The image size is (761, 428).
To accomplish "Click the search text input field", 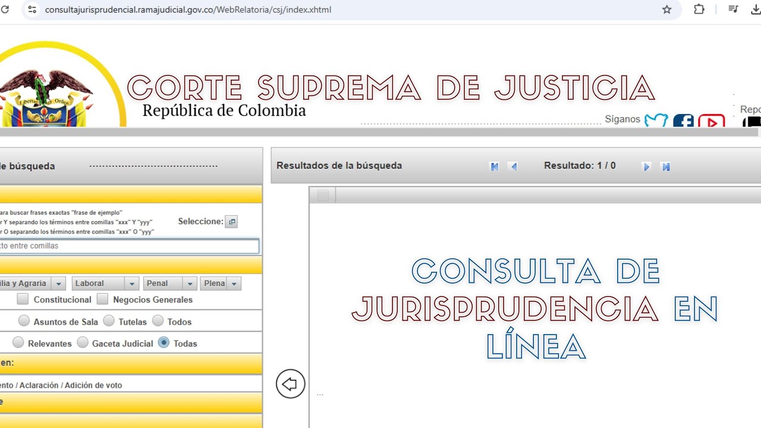I will point(130,246).
